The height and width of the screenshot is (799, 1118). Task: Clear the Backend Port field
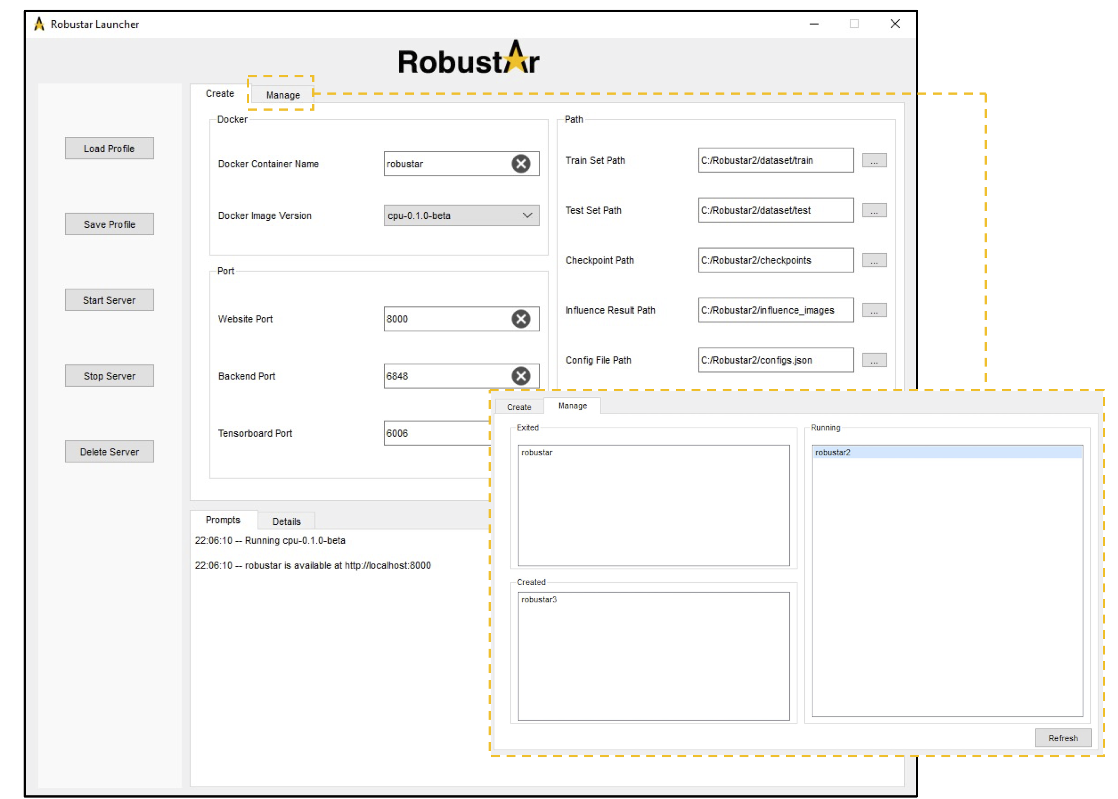point(521,376)
